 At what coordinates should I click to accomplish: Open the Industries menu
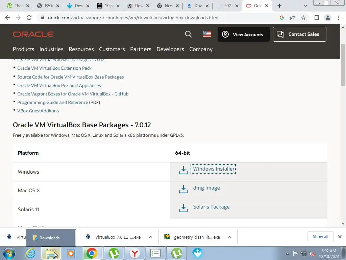coord(51,49)
